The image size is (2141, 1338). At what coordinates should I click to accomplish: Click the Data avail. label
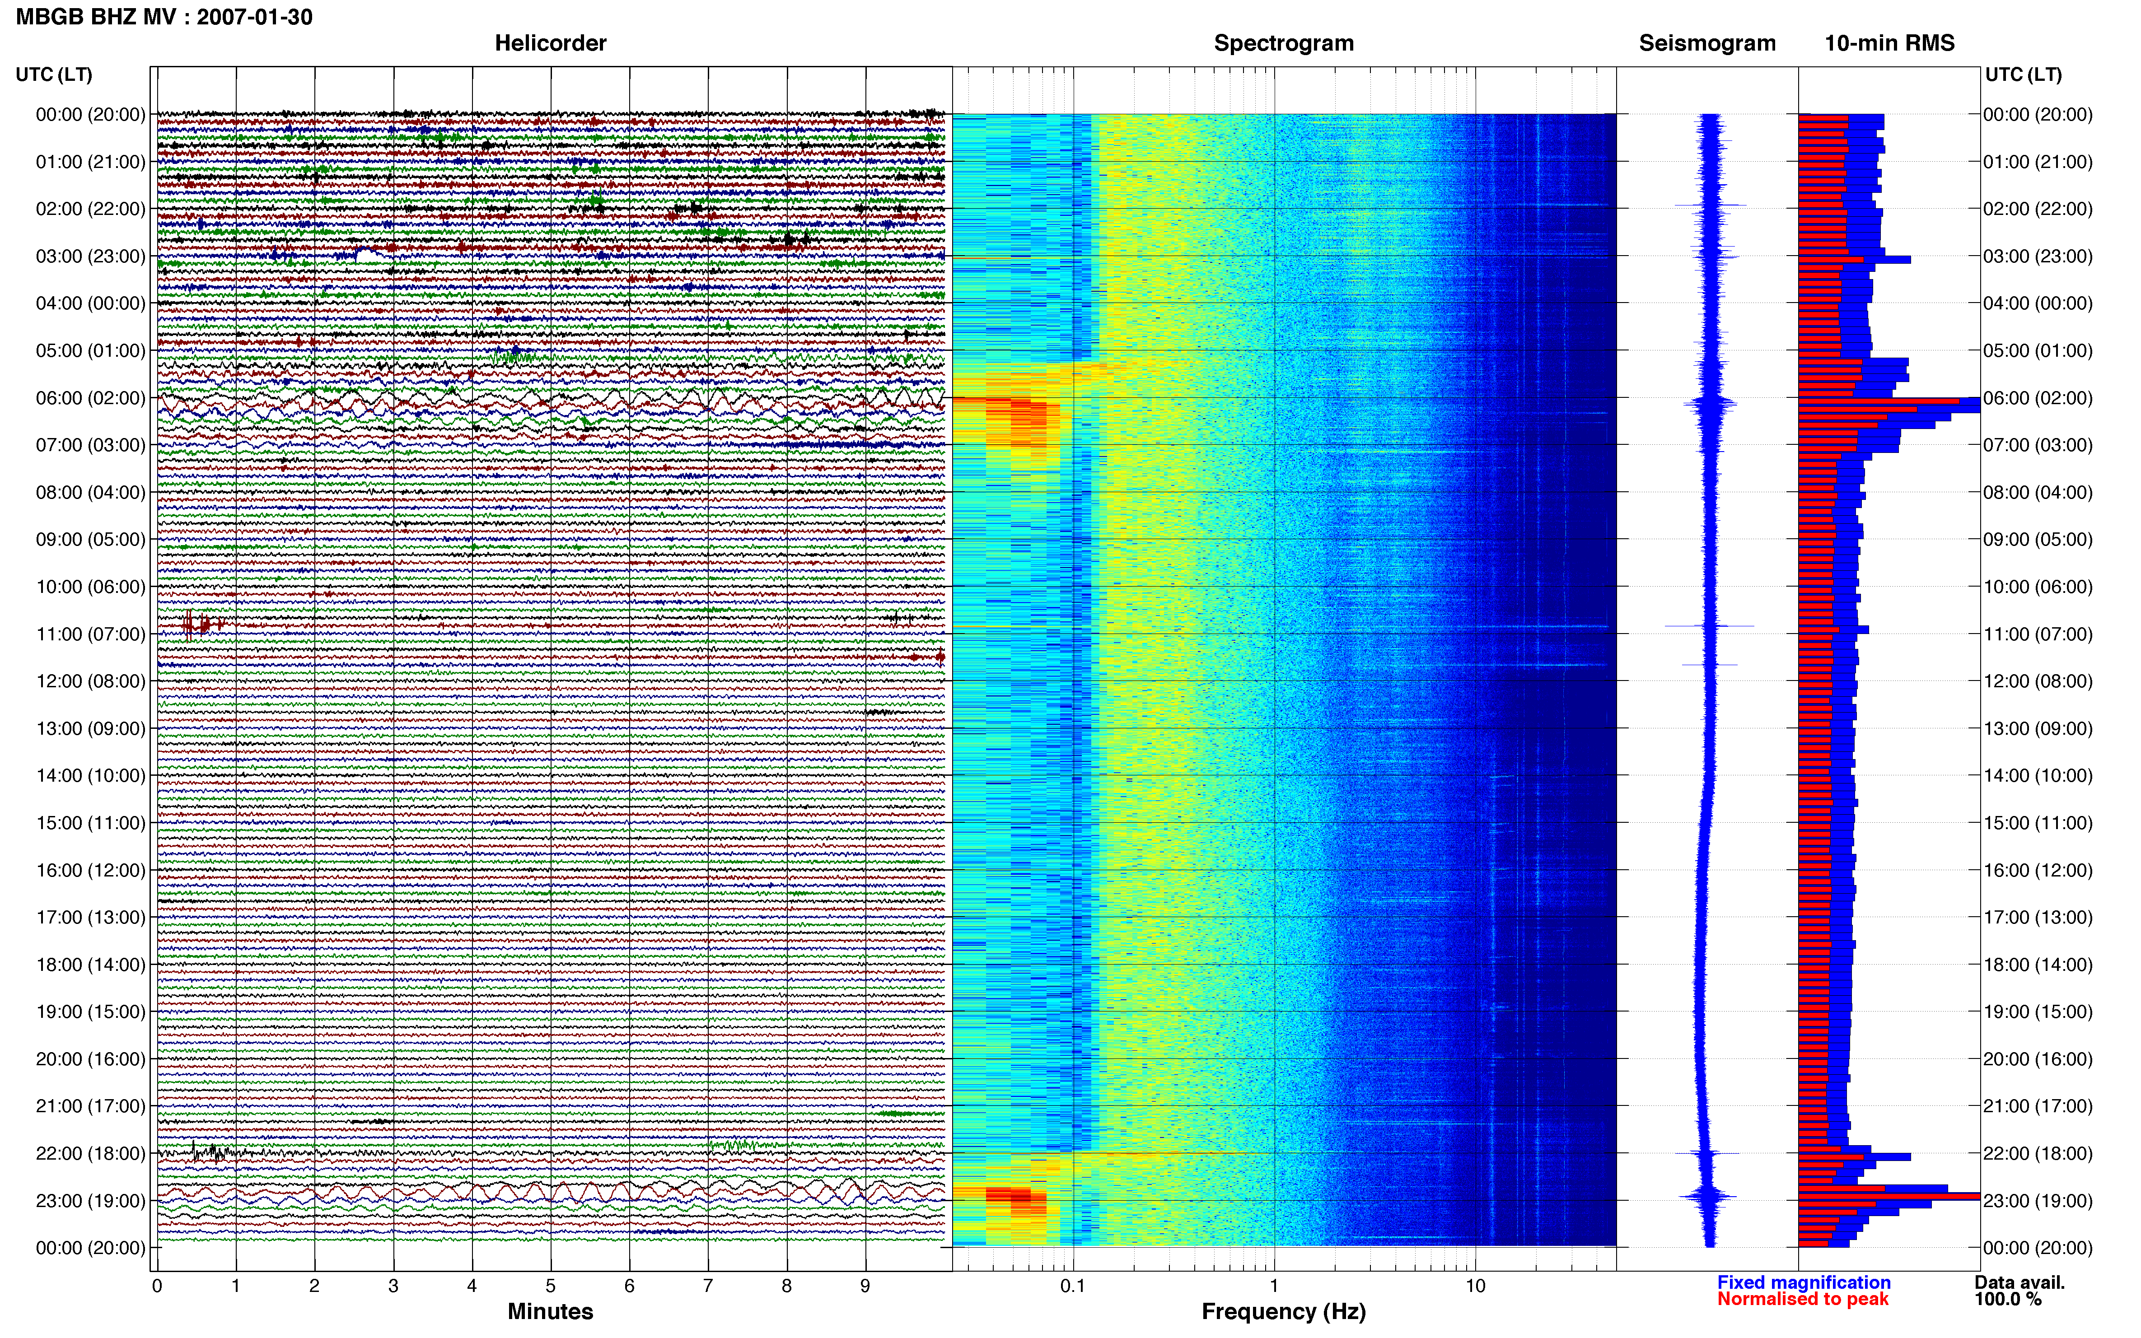(2019, 1282)
